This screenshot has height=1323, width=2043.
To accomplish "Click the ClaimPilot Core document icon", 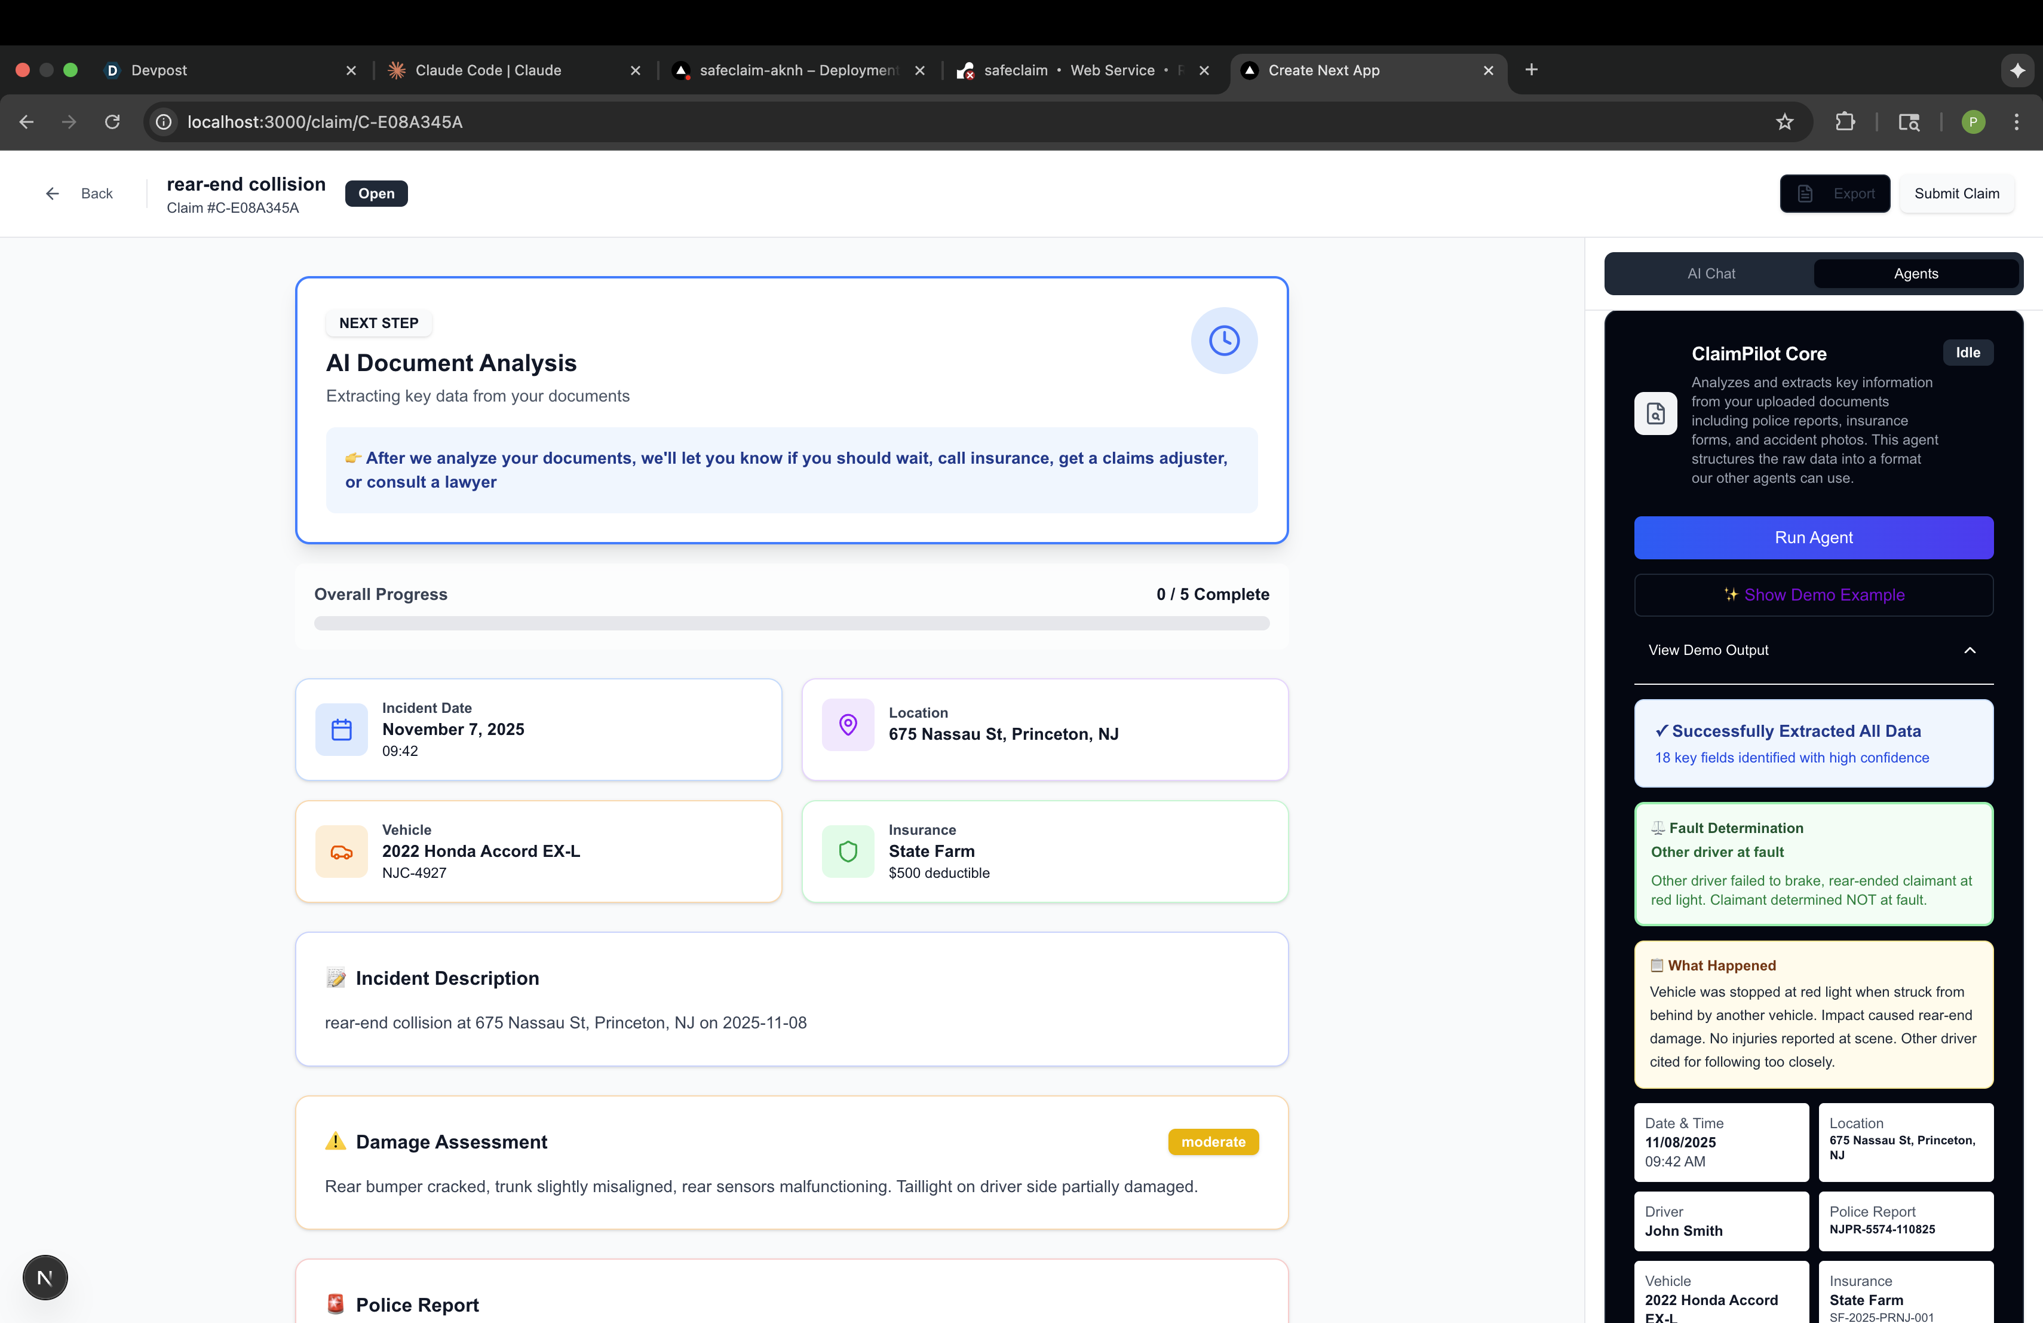I will click(1655, 414).
